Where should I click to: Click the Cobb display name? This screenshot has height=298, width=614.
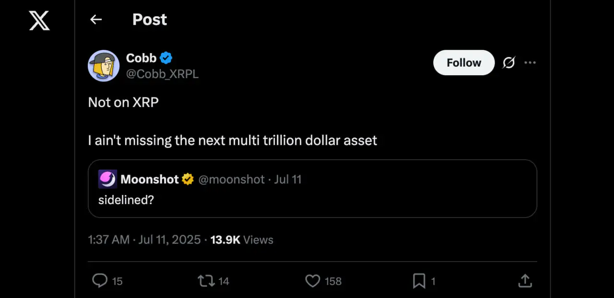141,58
